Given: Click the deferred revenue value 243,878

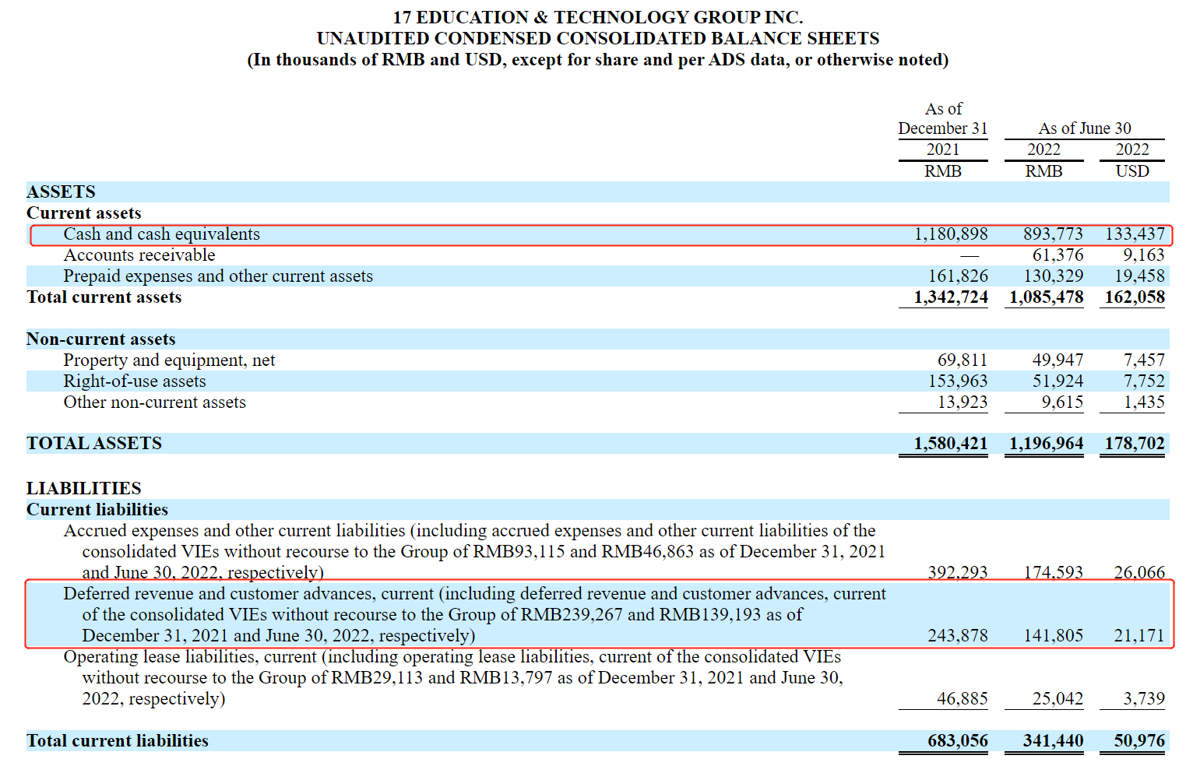Looking at the screenshot, I should click(957, 636).
